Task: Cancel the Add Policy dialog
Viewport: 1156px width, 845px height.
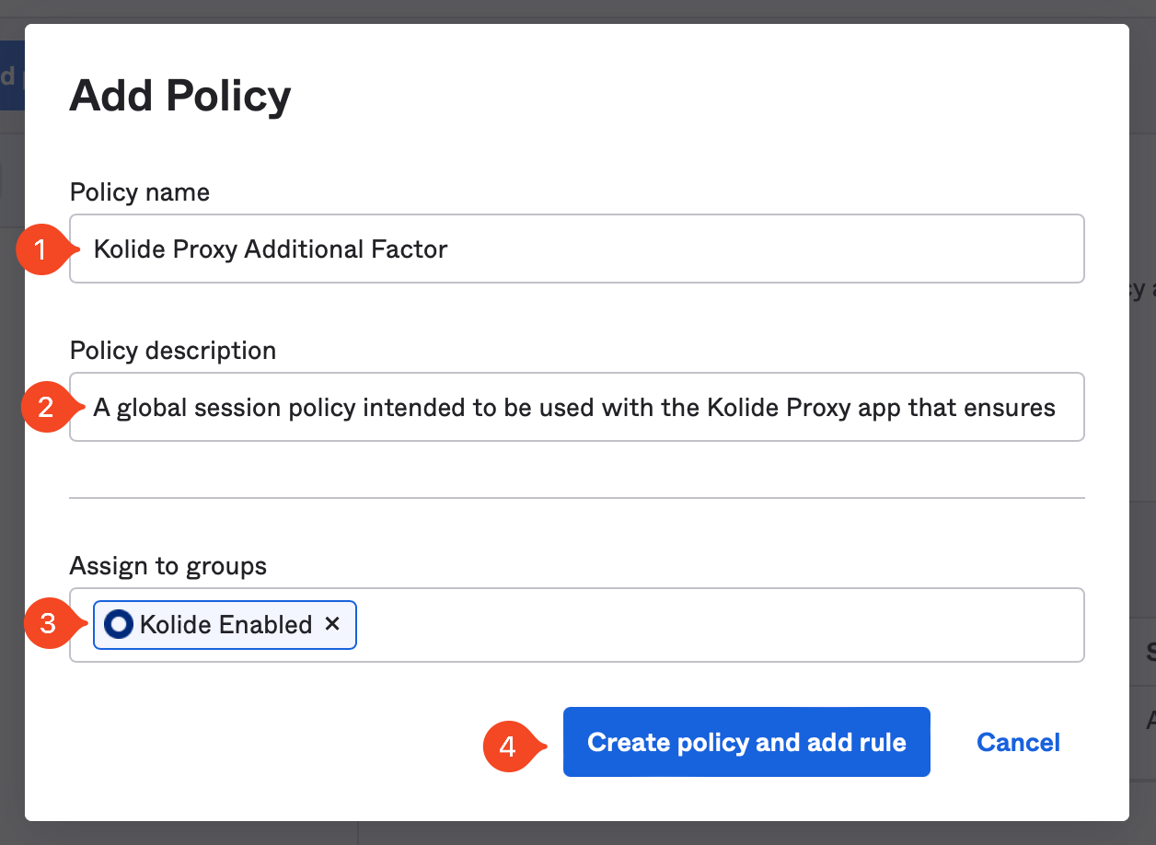Action: point(1019,742)
